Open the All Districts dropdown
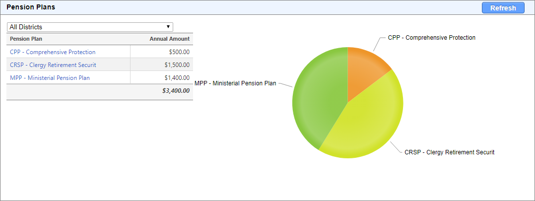The image size is (535, 201). (89, 27)
